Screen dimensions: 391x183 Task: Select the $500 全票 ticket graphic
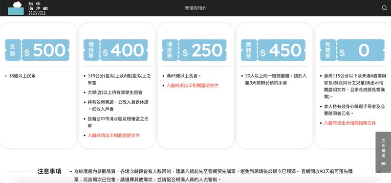click(x=37, y=50)
